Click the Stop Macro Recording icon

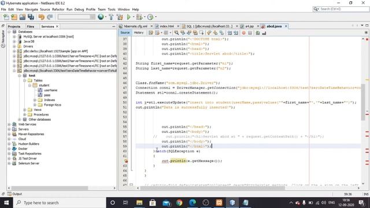(x=250, y=33)
